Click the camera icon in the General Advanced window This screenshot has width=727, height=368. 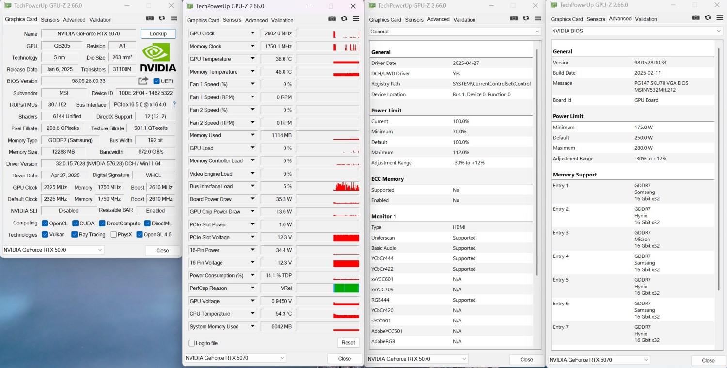pos(514,18)
